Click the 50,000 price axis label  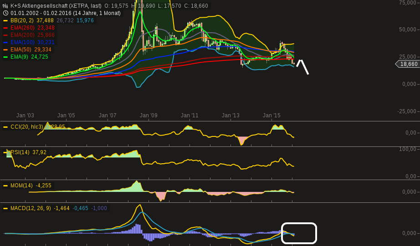(x=407, y=30)
